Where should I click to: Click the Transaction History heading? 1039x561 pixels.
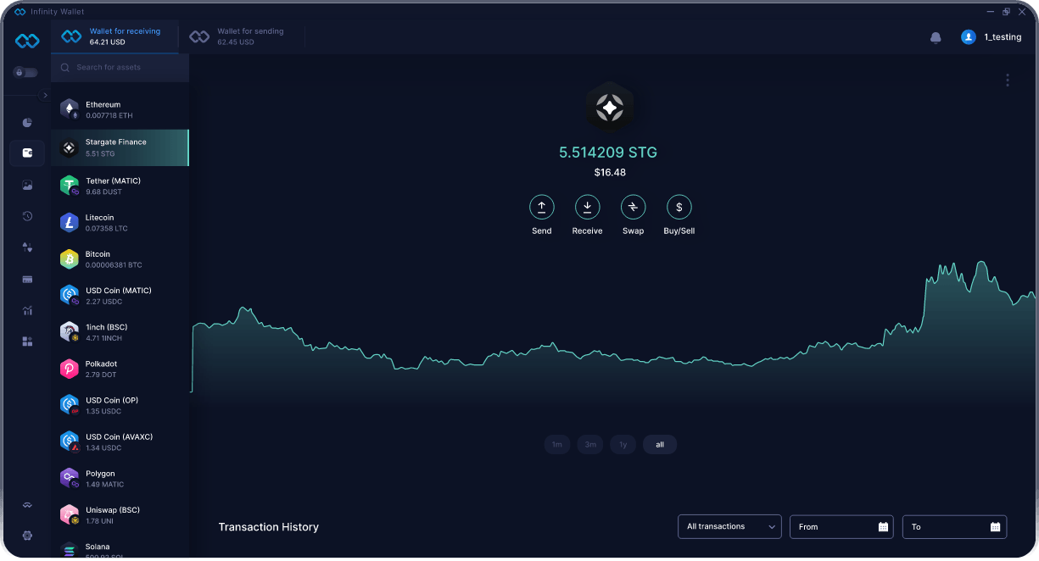tap(268, 527)
